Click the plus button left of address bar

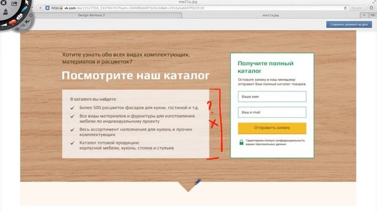point(41,8)
